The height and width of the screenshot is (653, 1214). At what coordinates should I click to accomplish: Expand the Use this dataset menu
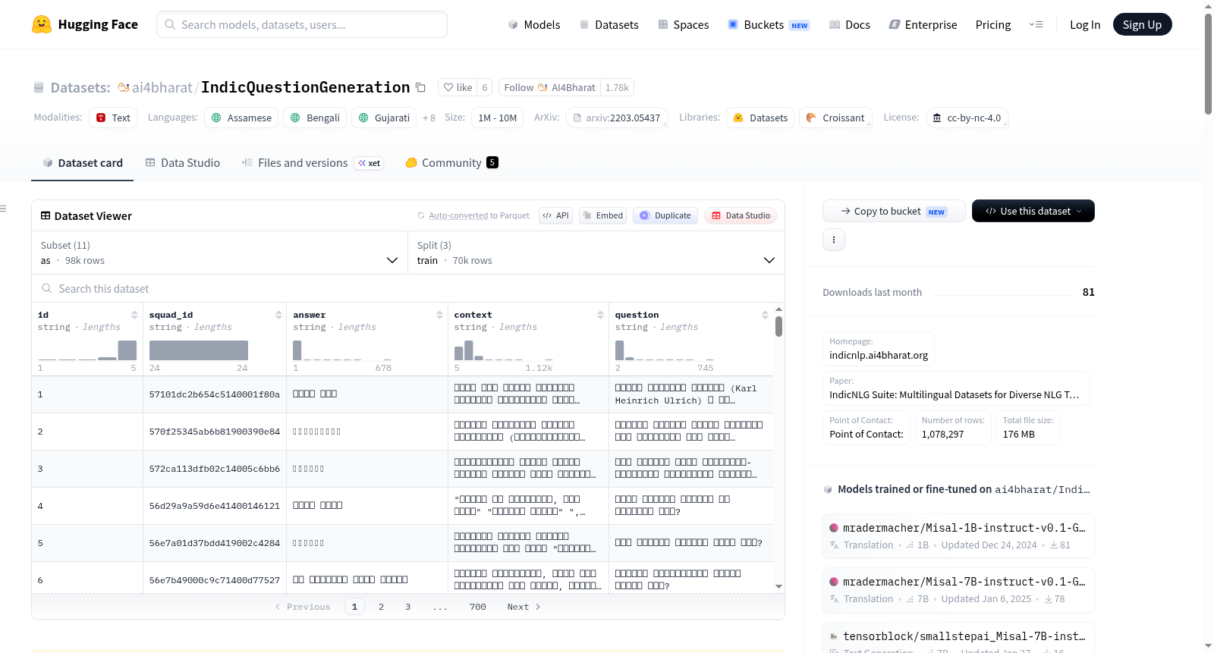pyautogui.click(x=1033, y=211)
